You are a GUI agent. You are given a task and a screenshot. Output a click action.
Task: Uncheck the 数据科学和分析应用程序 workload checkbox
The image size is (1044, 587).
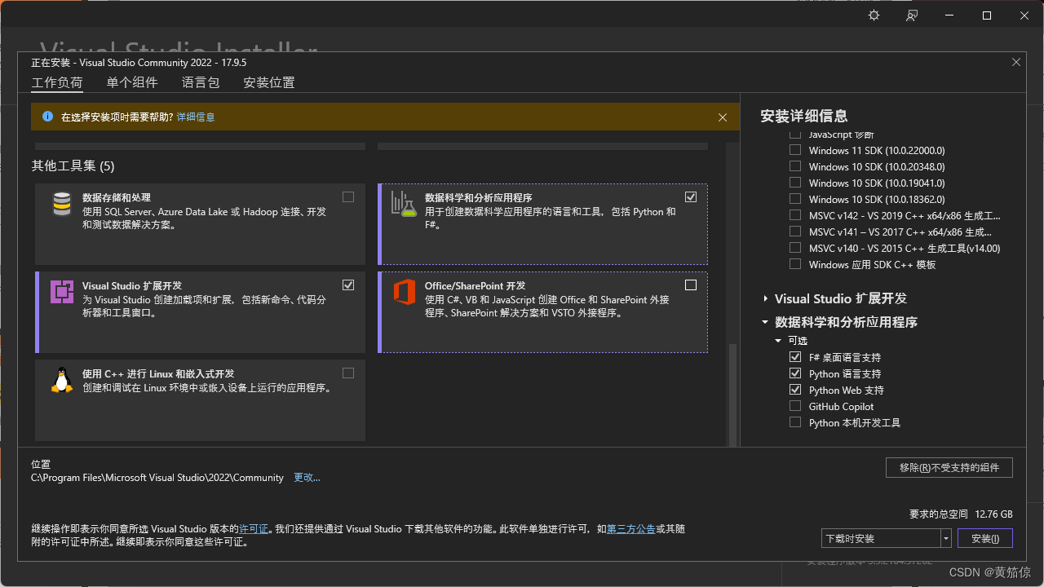click(691, 196)
